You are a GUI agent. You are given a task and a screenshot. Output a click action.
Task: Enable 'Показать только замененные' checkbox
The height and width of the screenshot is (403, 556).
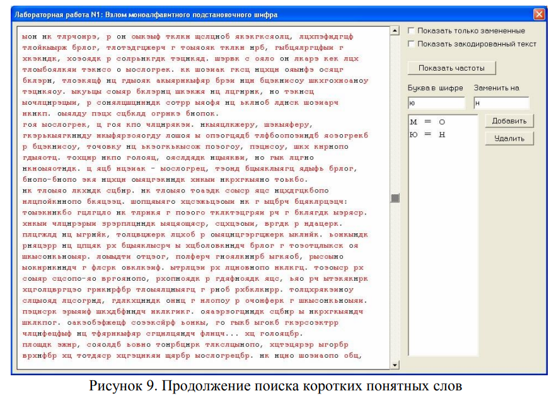(x=412, y=31)
